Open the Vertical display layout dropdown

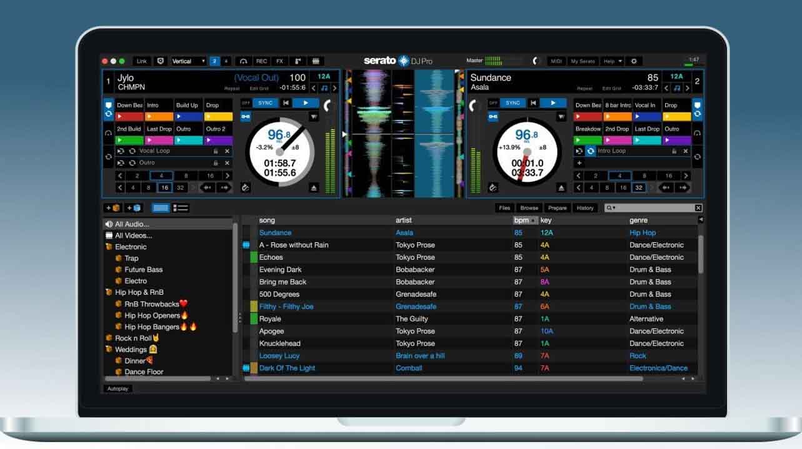pos(187,61)
